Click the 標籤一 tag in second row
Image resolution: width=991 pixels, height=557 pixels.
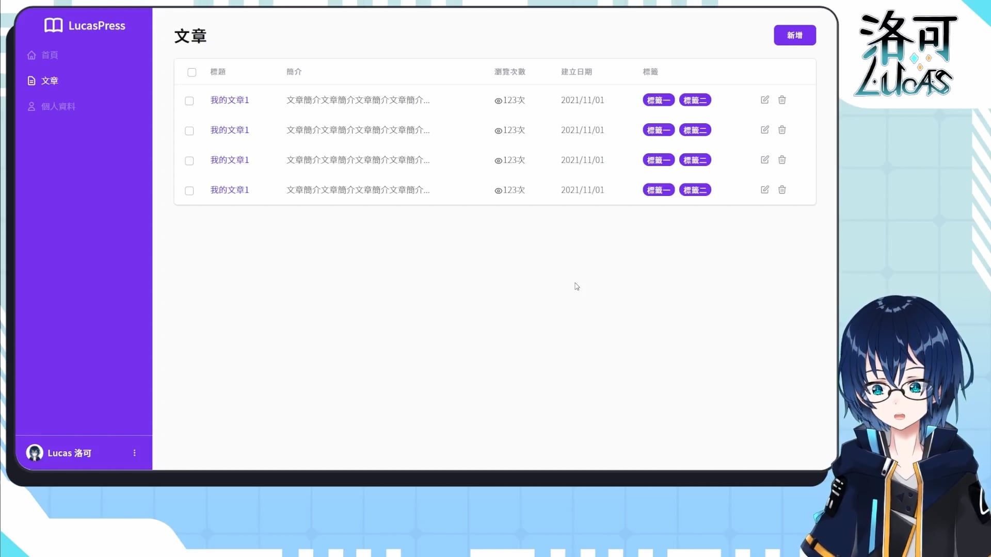[x=658, y=130]
